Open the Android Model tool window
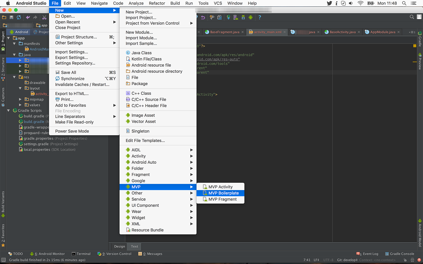Image resolution: width=423 pixels, height=264 pixels. pyautogui.click(x=420, y=233)
